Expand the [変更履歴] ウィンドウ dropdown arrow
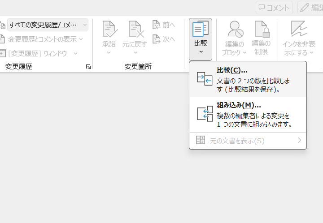Screen dimensions: 323x223 point(75,54)
